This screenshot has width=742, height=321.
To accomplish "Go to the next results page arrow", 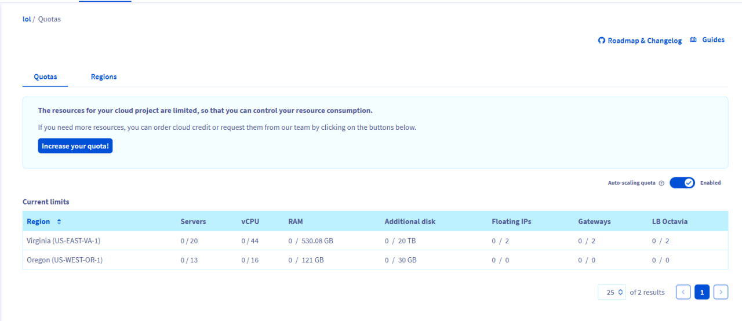I will click(x=721, y=292).
